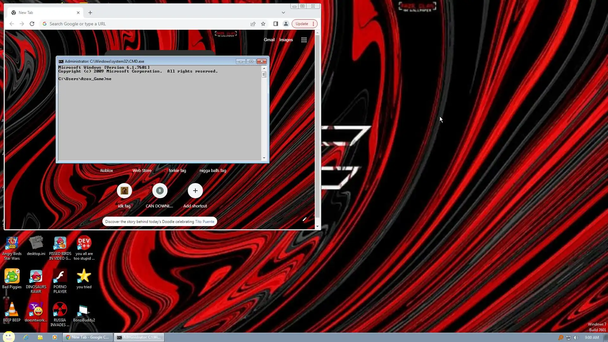Follow the Tito Puente doodle link
Image resolution: width=608 pixels, height=342 pixels.
click(x=205, y=222)
